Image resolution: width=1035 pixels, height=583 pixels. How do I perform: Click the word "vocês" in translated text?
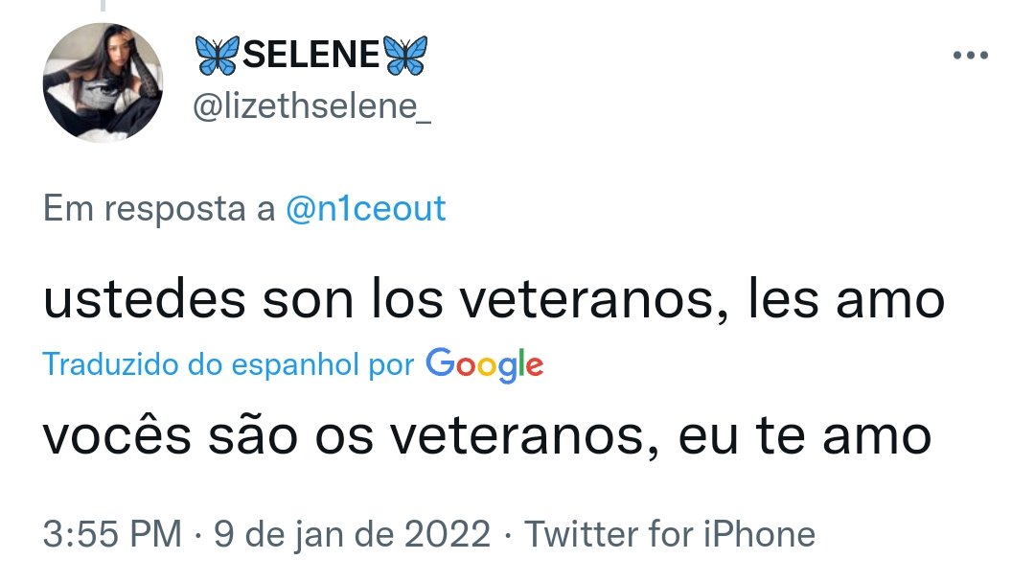117,436
